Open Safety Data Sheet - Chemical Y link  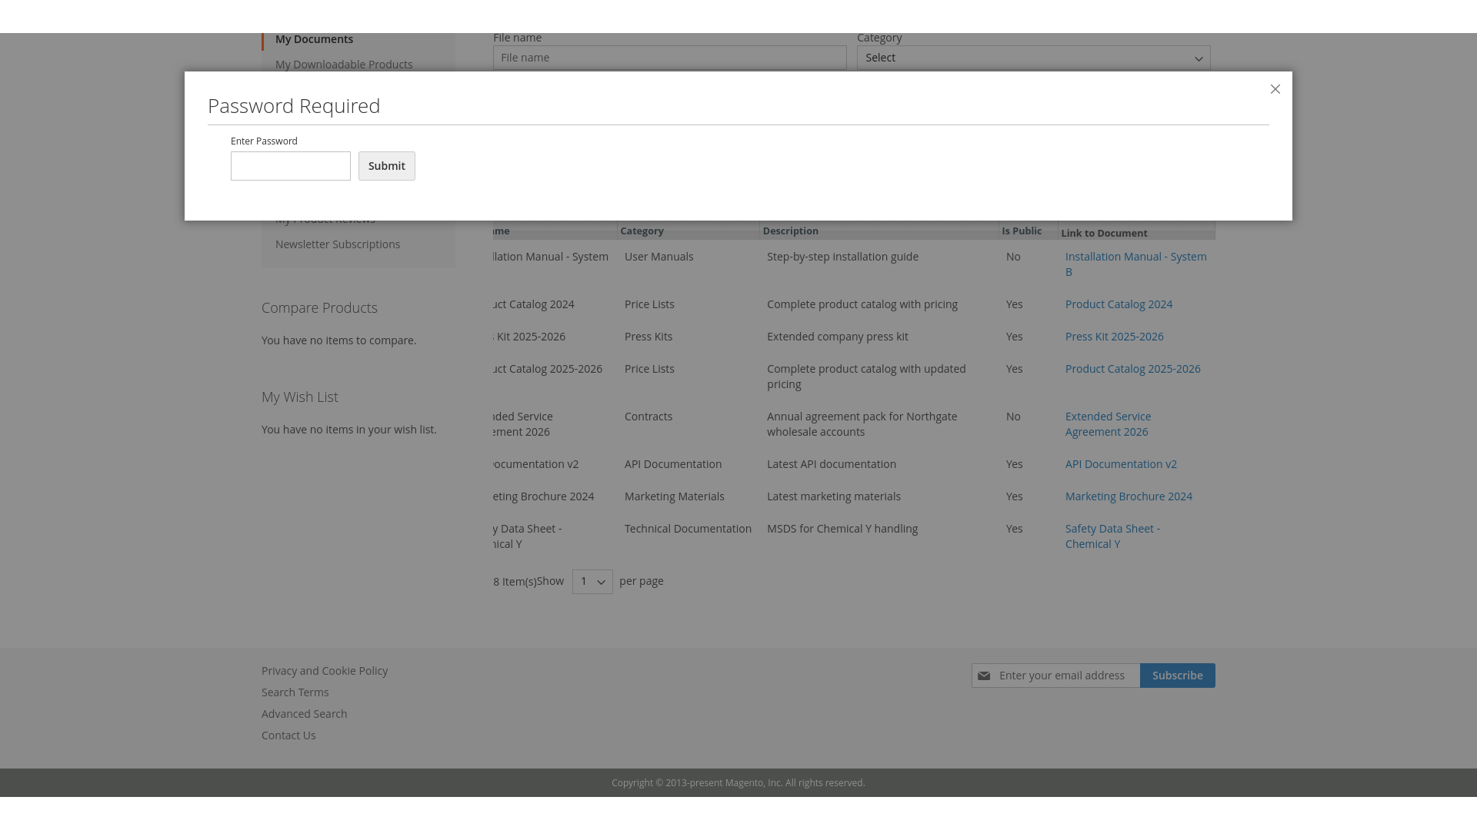point(1112,536)
